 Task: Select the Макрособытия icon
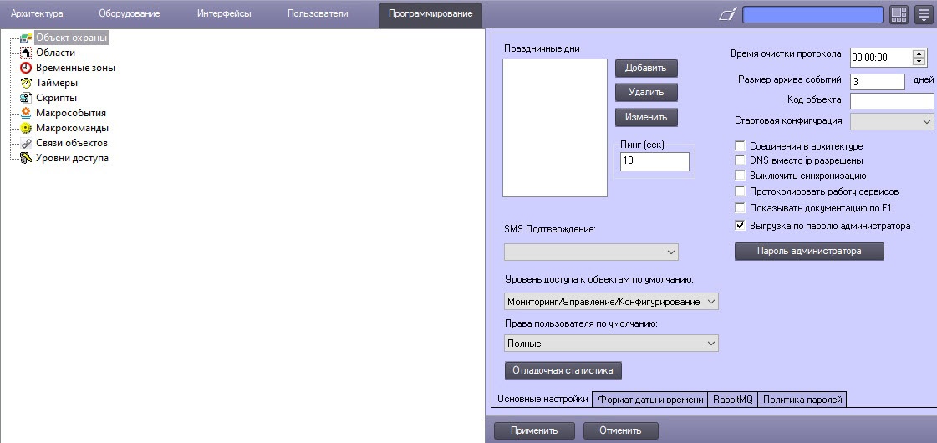26,113
